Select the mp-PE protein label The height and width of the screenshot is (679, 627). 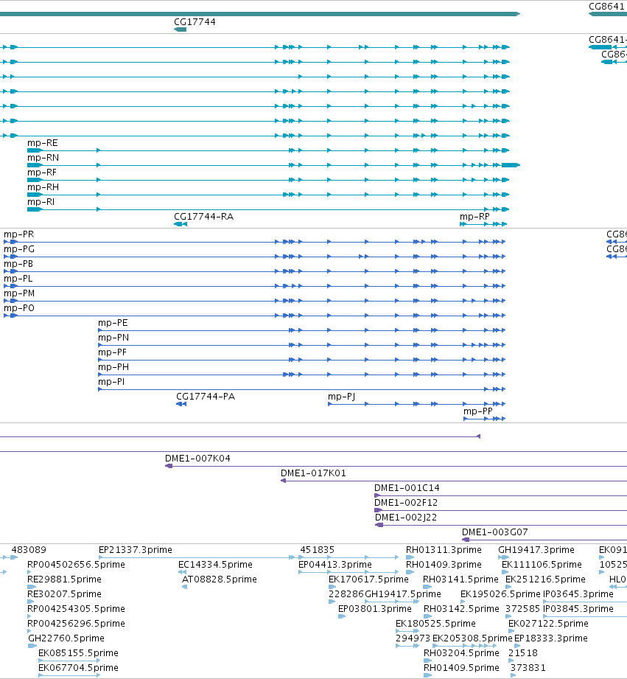pos(113,323)
